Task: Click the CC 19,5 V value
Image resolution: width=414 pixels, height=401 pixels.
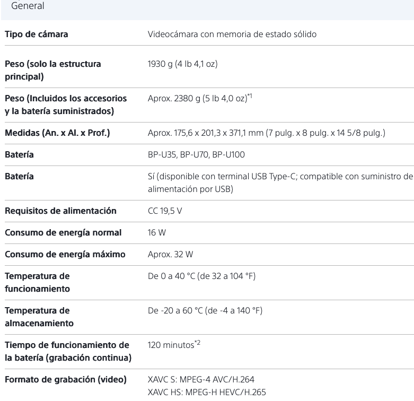Action: pos(165,211)
